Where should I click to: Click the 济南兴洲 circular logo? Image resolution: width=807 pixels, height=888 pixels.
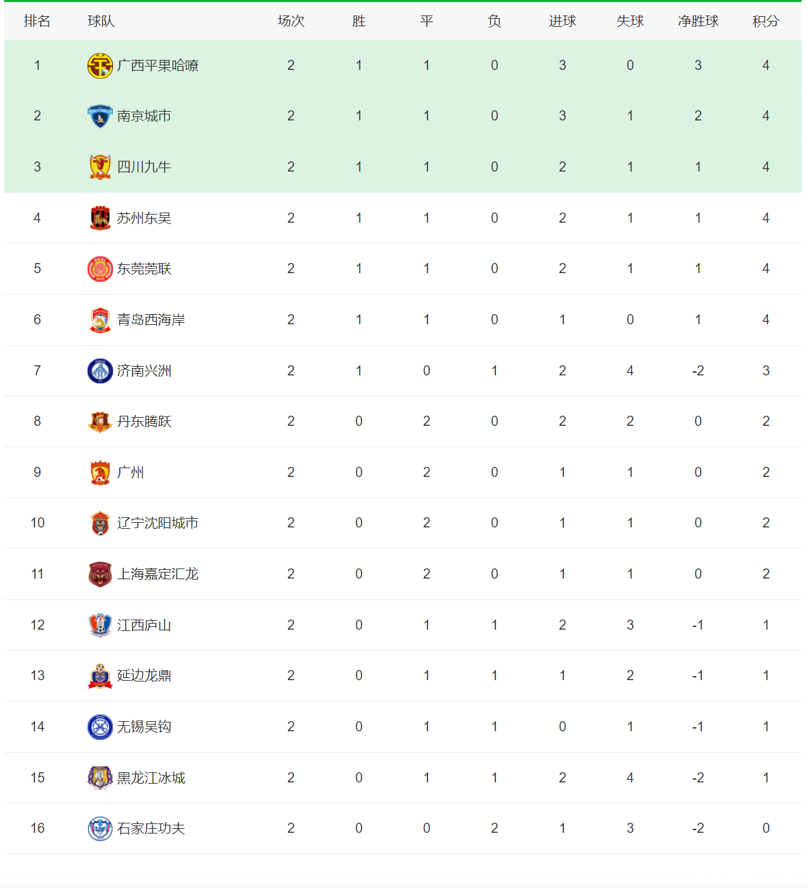coord(100,371)
